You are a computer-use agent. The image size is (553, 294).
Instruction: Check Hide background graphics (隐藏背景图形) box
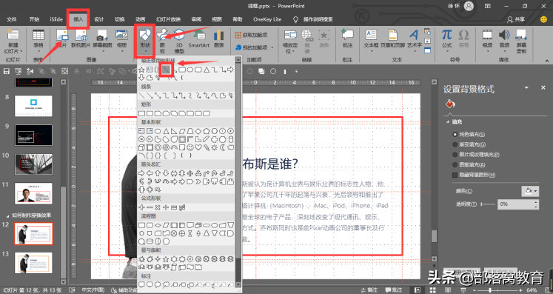tap(455, 175)
